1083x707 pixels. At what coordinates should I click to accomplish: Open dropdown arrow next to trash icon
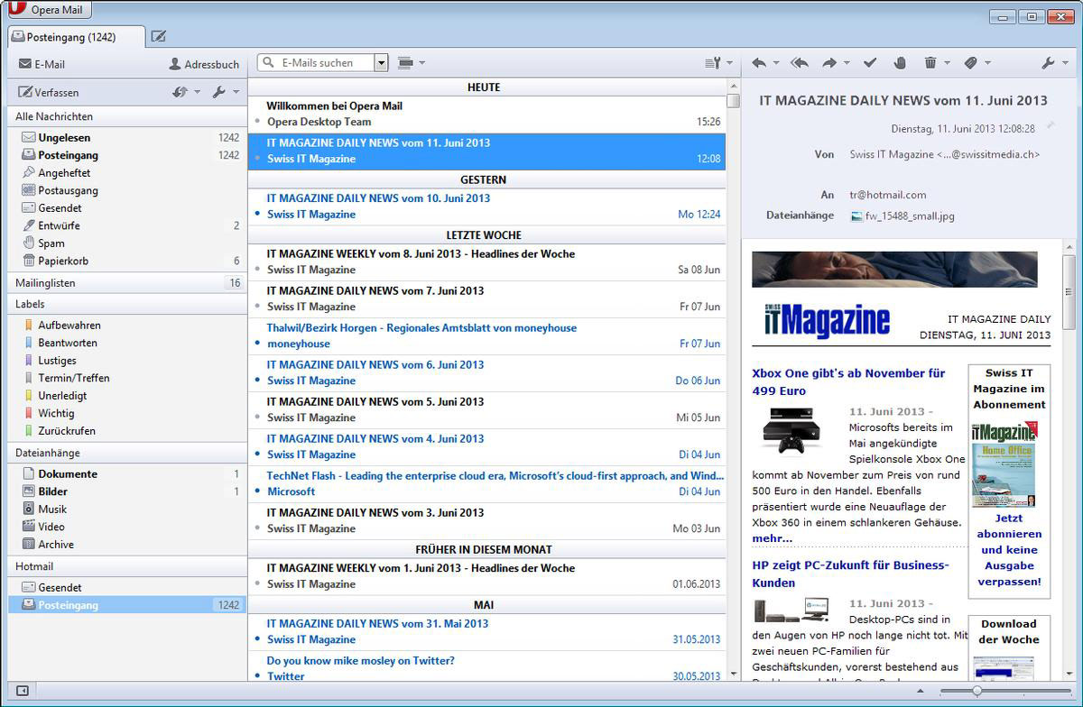click(947, 63)
